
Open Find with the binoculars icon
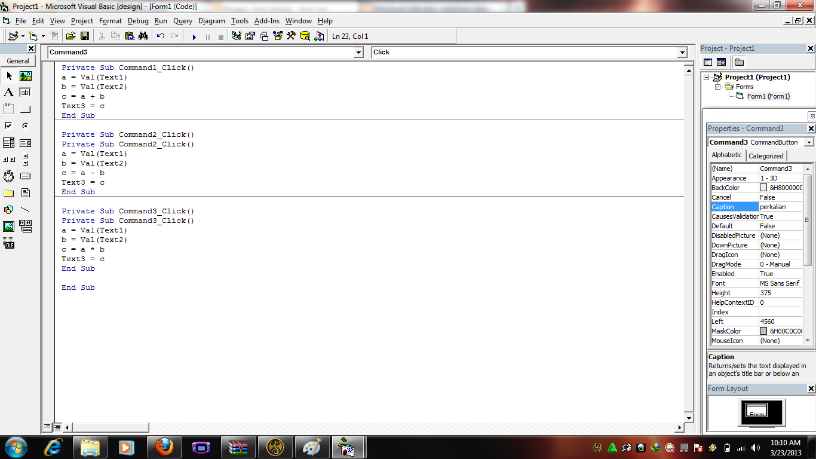(x=143, y=36)
